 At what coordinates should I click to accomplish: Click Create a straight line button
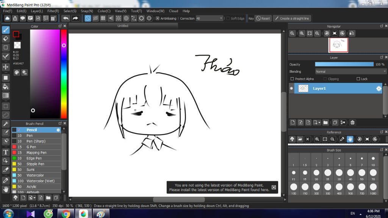tap(292, 18)
